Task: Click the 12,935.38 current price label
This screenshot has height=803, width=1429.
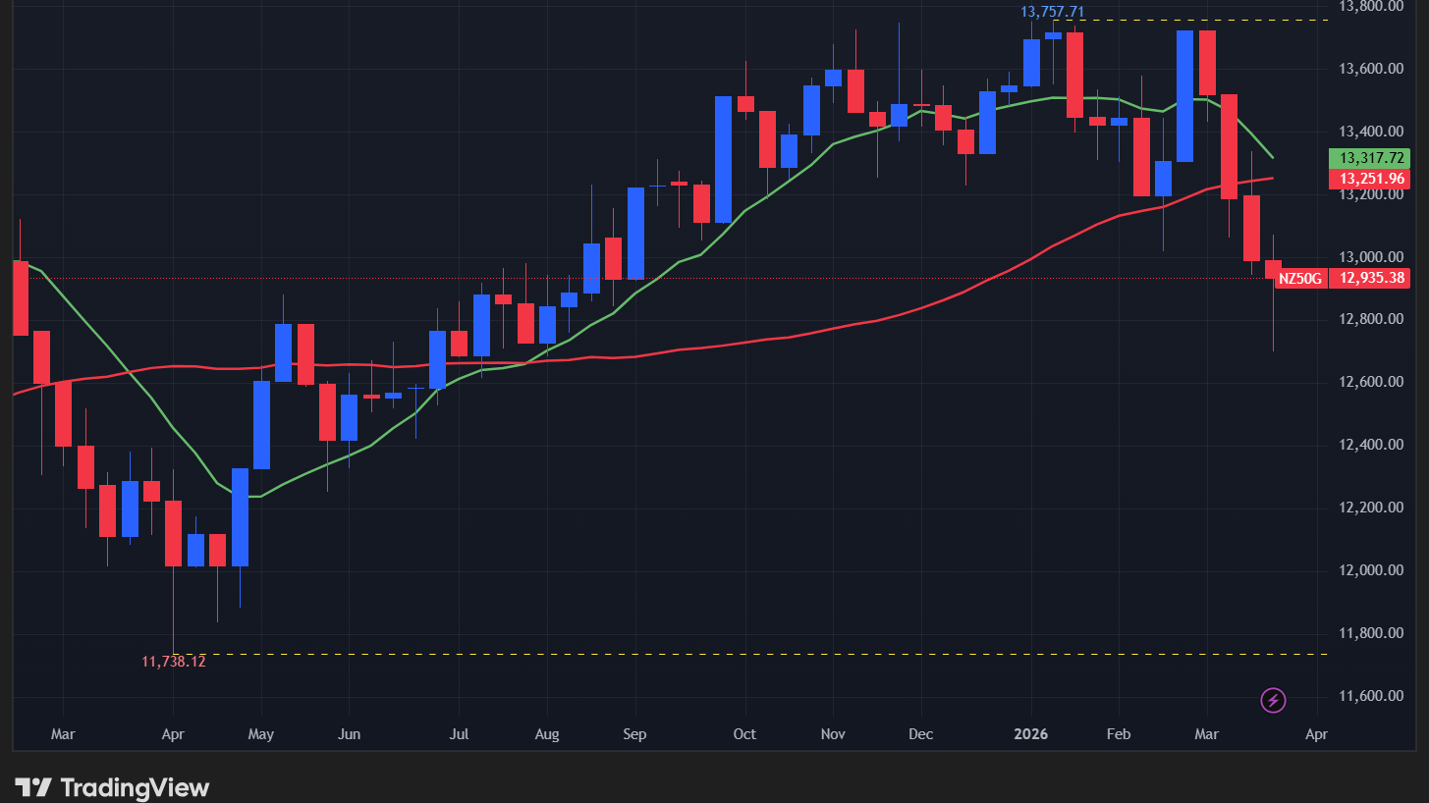Action: click(1369, 278)
